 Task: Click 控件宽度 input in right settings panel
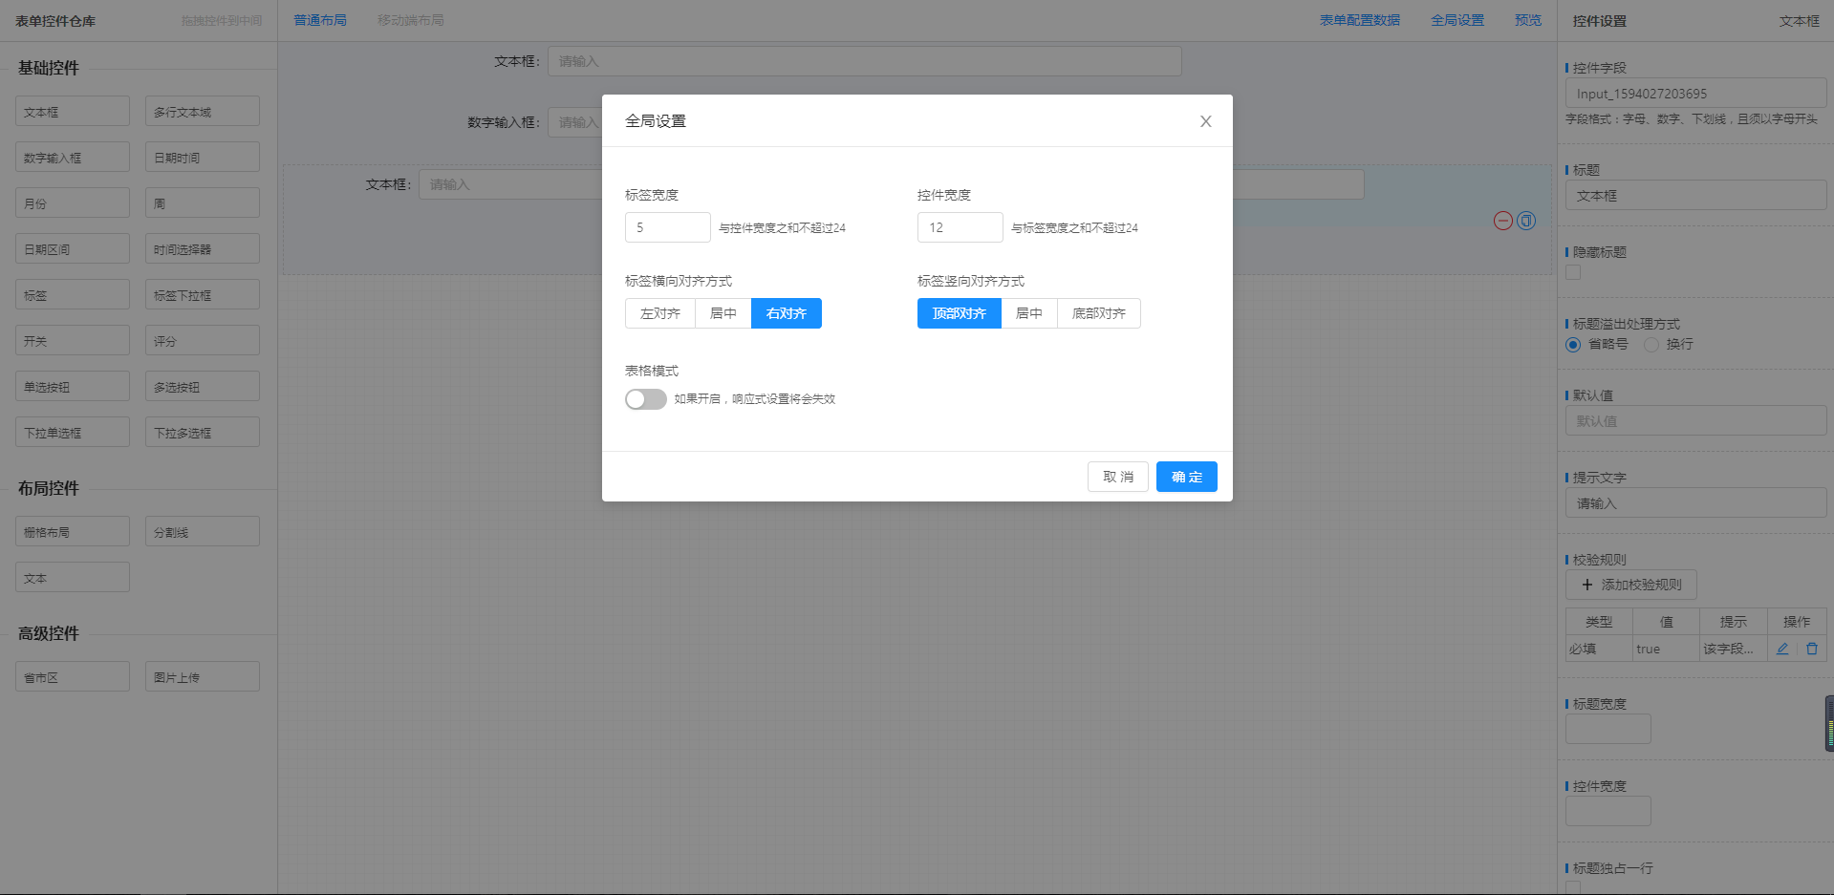[1608, 811]
